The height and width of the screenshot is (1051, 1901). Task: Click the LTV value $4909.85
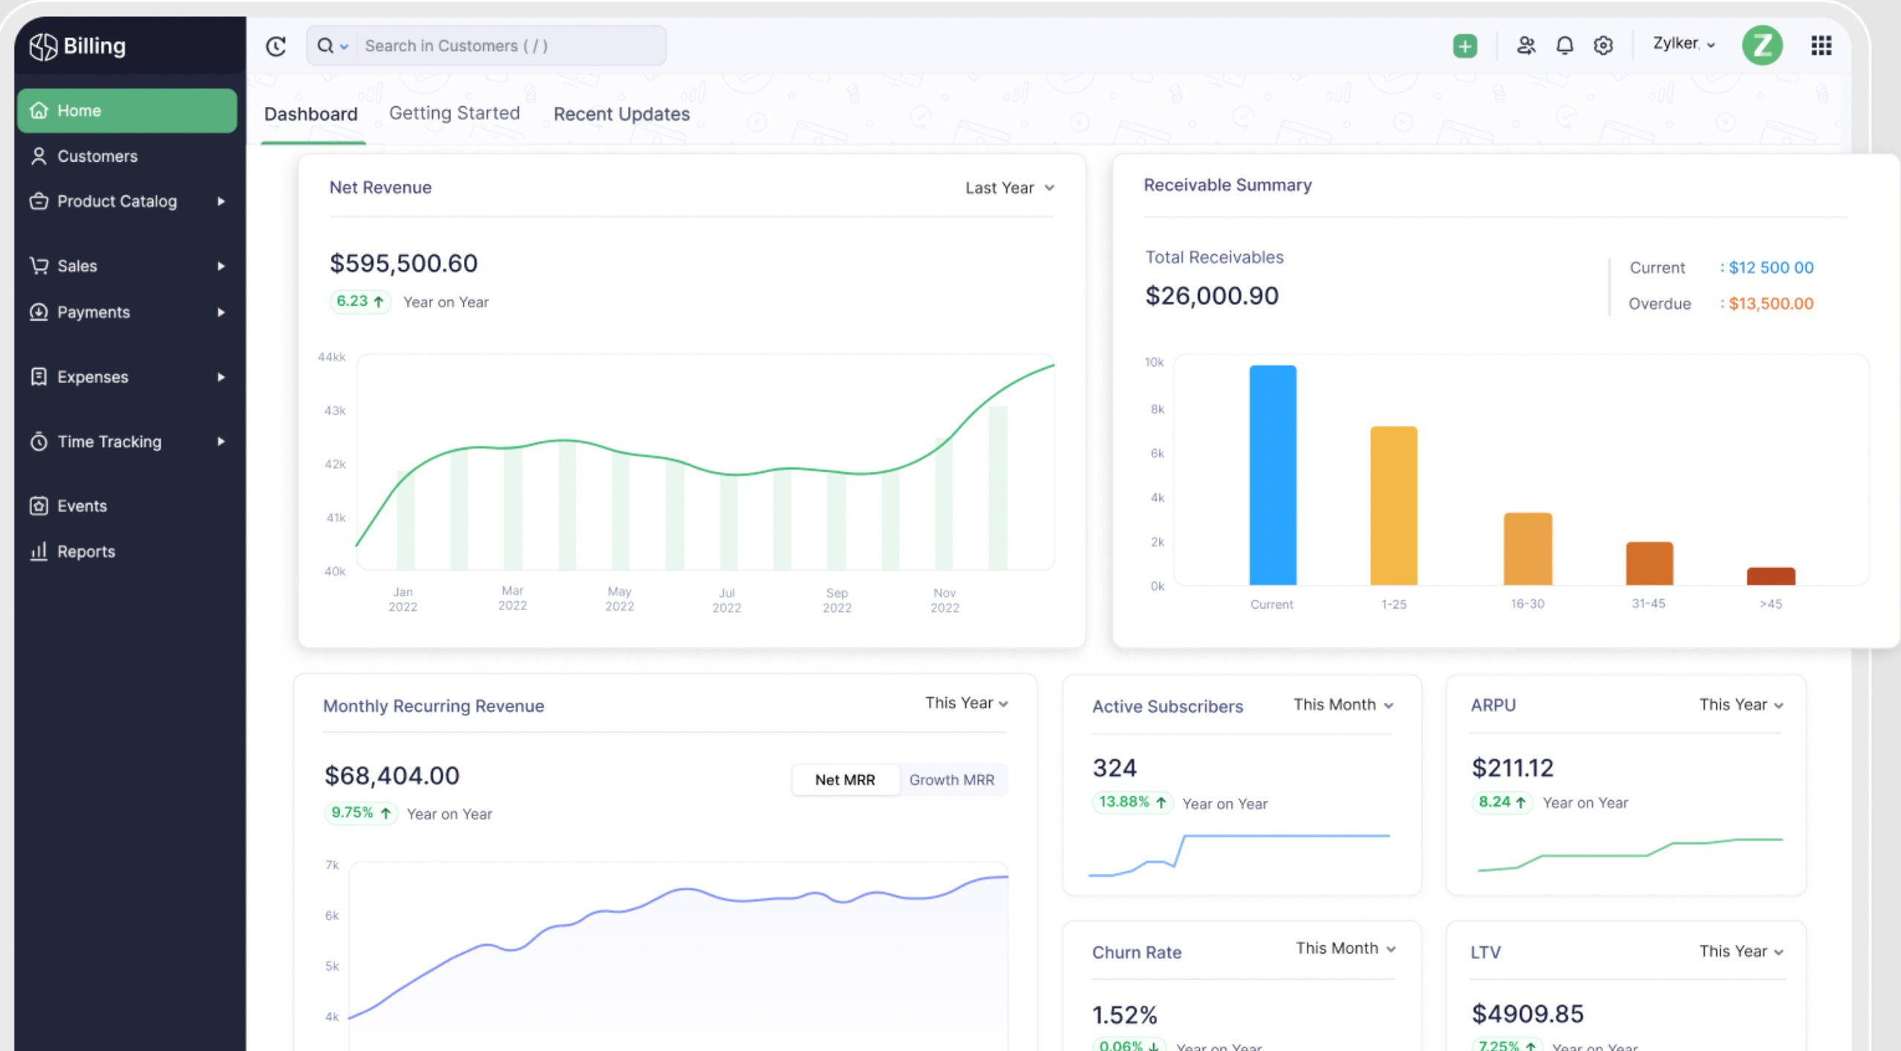point(1527,1014)
